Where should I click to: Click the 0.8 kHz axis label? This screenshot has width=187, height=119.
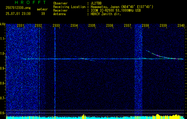pos(3,83)
